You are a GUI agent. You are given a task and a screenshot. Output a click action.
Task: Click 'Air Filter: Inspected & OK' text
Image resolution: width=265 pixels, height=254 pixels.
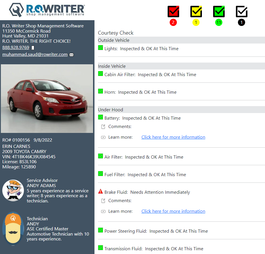coord(144,157)
